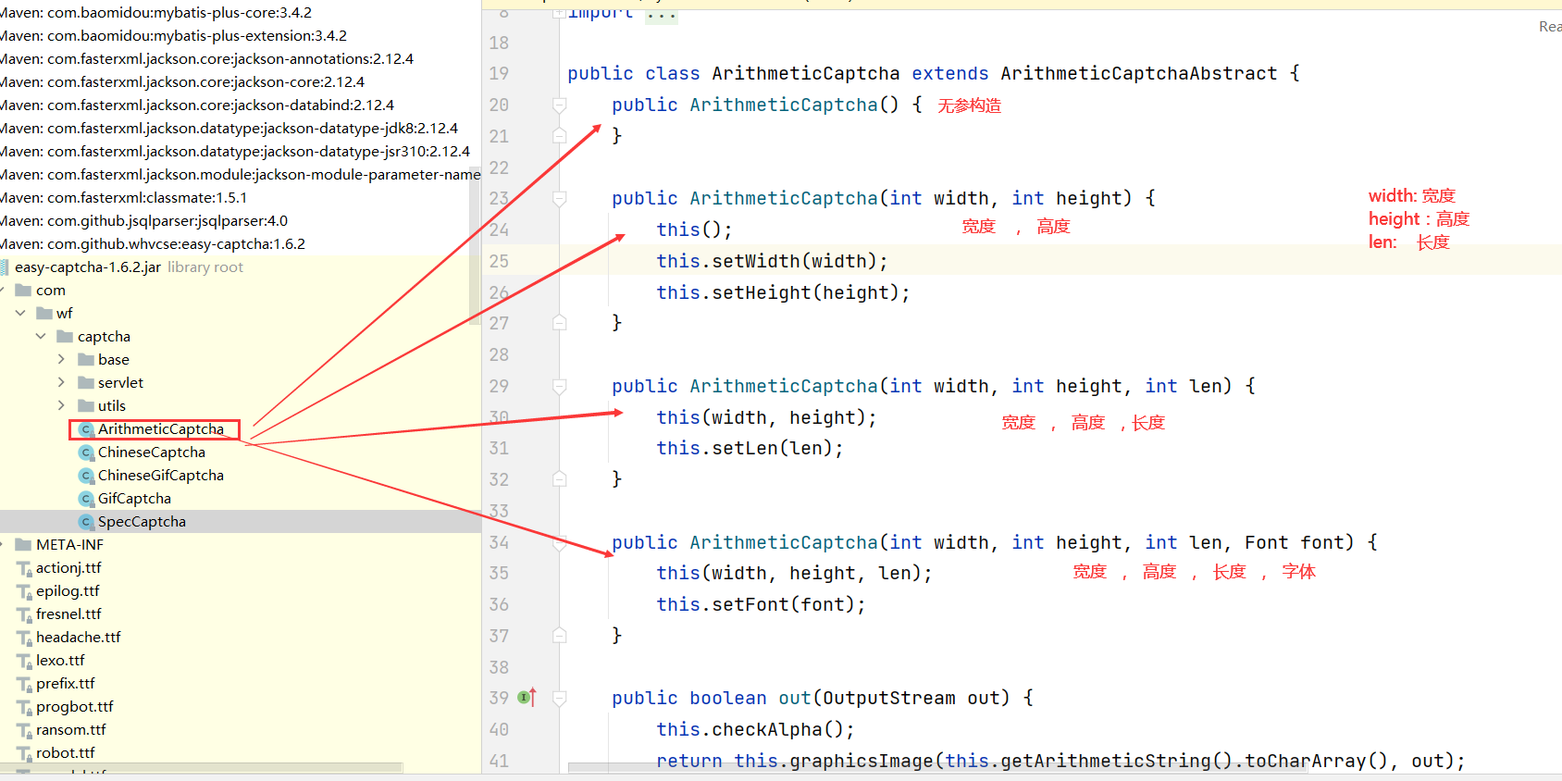Click the captcha folder icon
Viewport: 1562px width, 781px height.
pyautogui.click(x=65, y=337)
